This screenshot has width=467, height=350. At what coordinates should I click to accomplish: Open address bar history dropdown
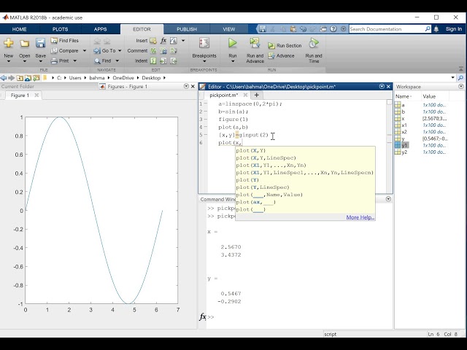tap(452, 78)
